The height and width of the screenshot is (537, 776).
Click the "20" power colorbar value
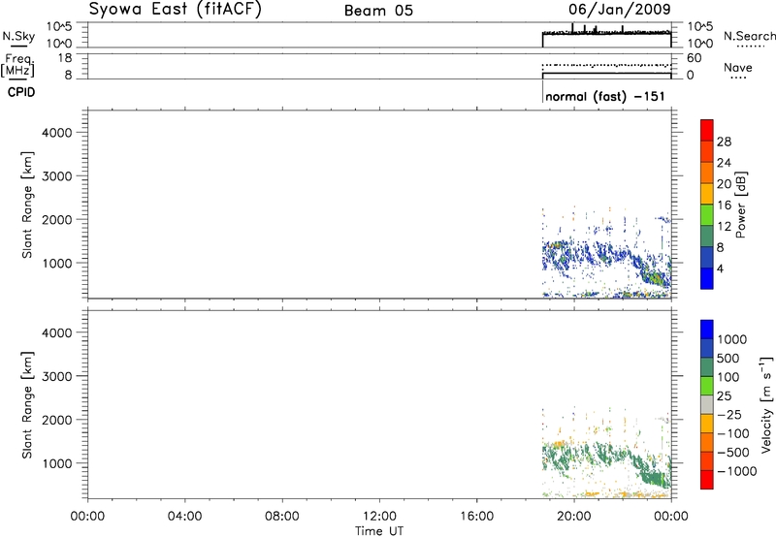pos(724,184)
